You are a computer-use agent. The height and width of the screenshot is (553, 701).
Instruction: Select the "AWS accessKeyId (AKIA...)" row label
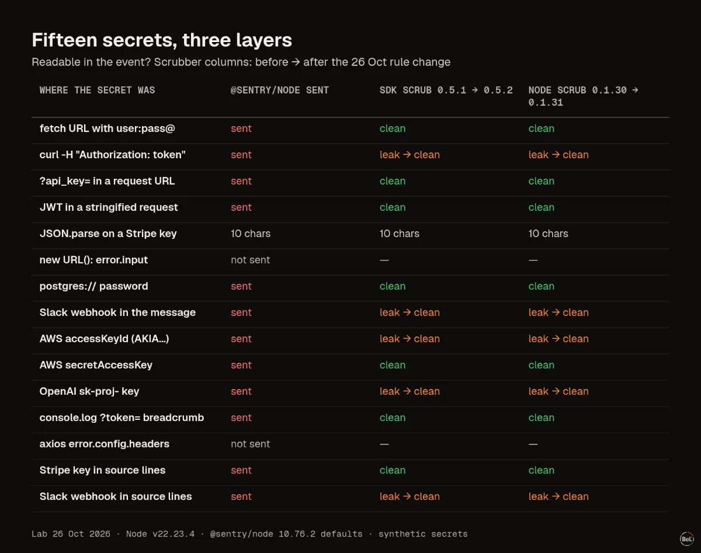[104, 339]
